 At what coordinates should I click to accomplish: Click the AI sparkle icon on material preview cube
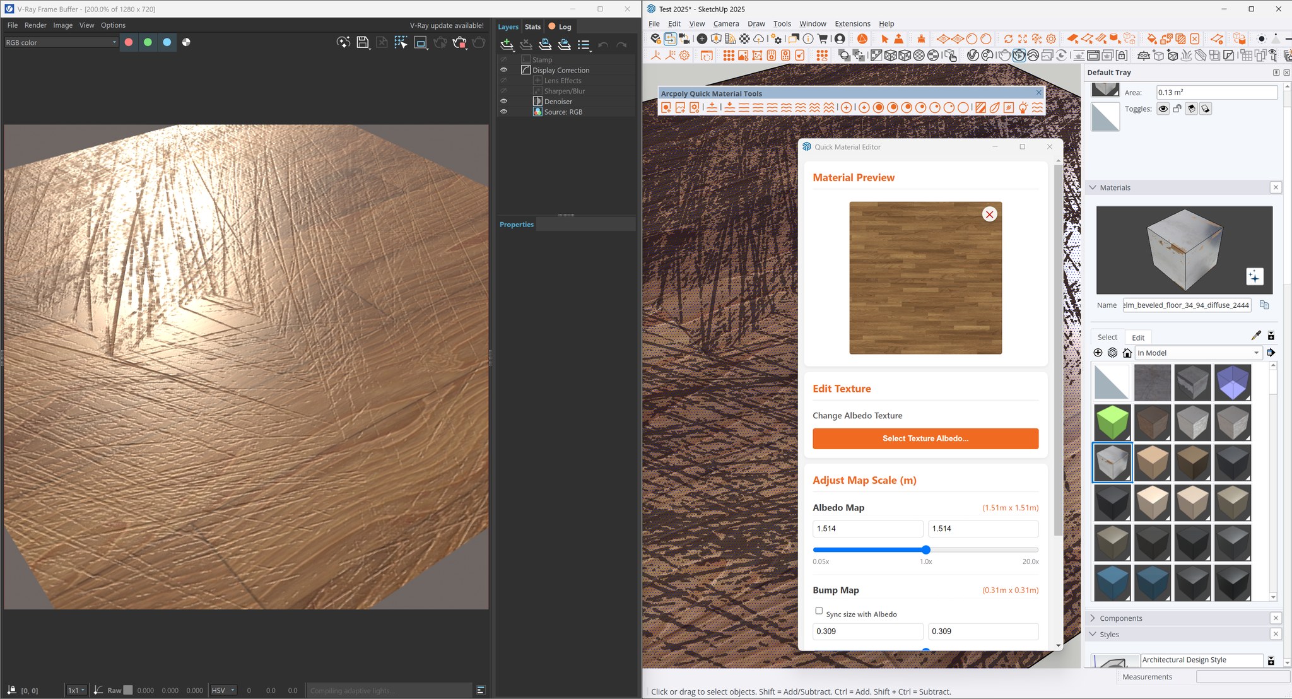(x=1254, y=277)
